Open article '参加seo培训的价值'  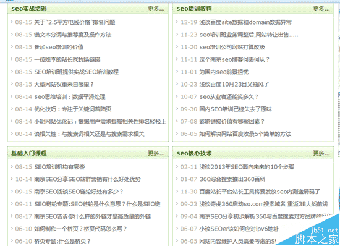pyautogui.click(x=59, y=47)
